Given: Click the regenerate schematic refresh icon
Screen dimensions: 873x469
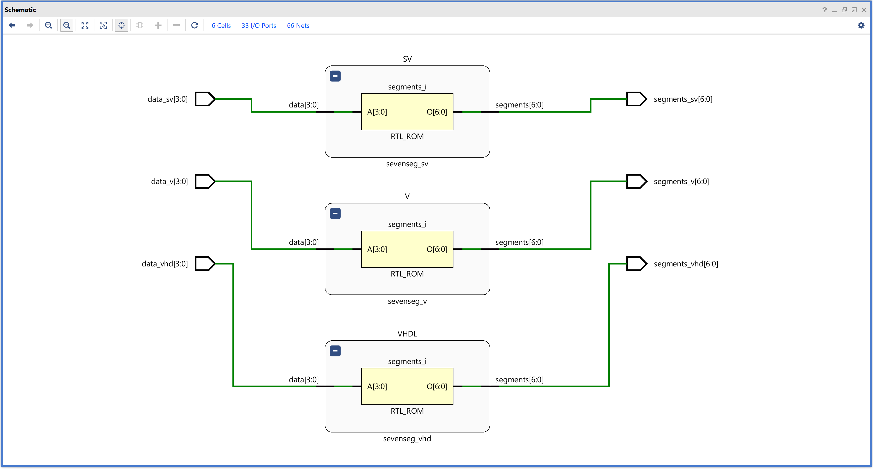Looking at the screenshot, I should [195, 25].
